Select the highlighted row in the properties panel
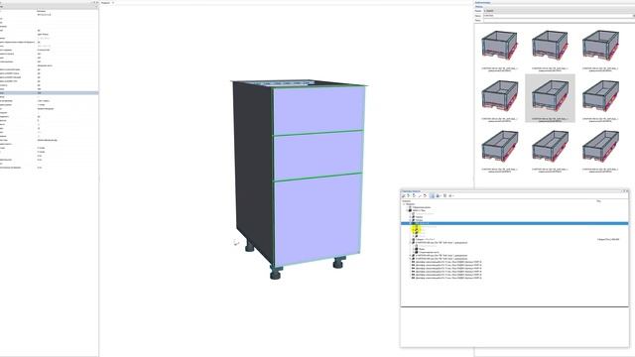 (49, 93)
